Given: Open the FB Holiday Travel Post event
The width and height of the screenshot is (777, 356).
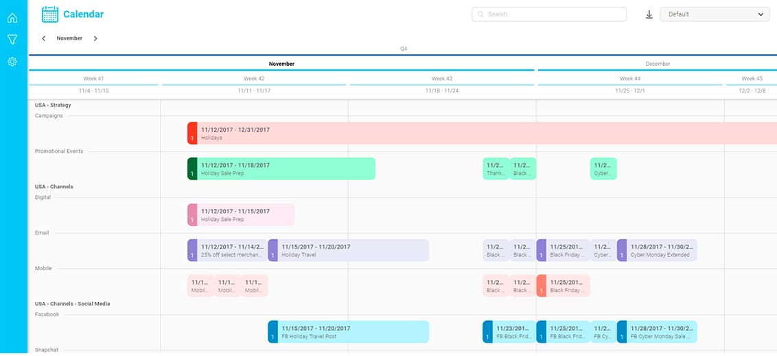Looking at the screenshot, I should tap(349, 332).
